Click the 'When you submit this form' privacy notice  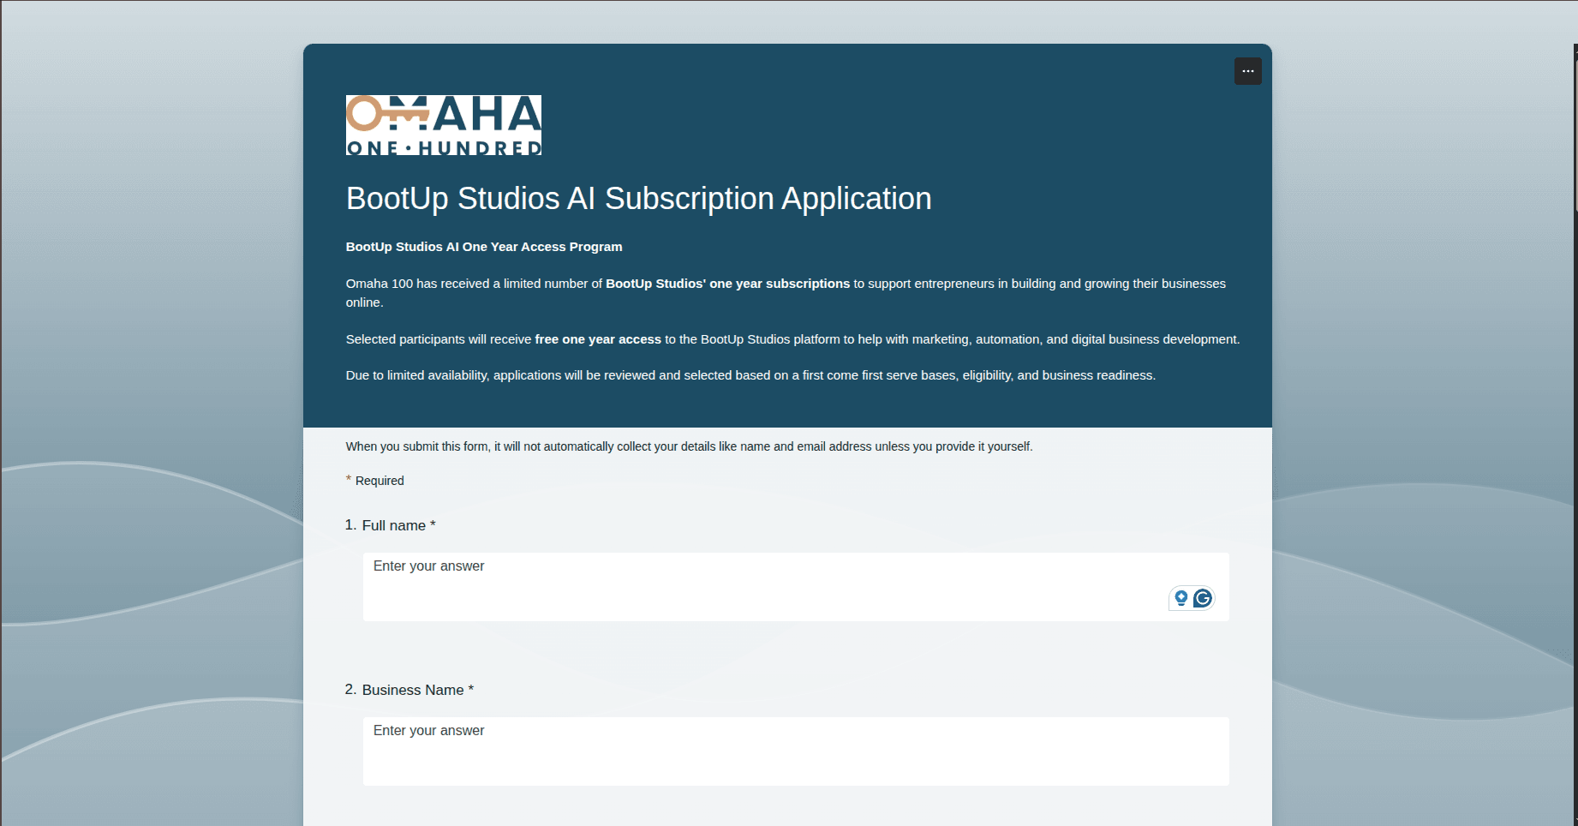(689, 446)
